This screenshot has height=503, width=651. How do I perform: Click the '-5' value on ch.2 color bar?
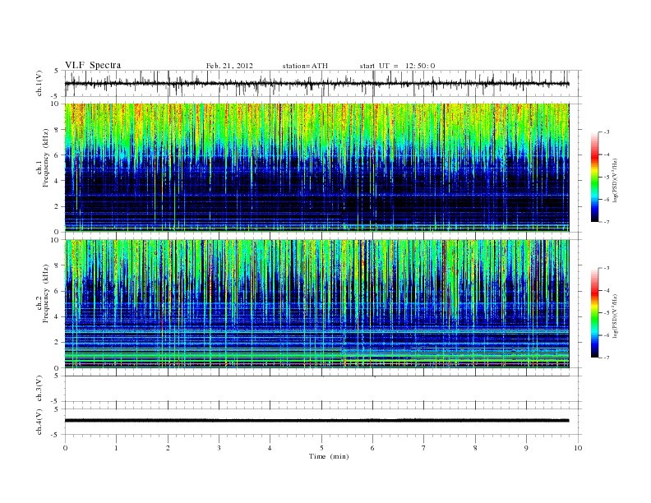pos(607,312)
